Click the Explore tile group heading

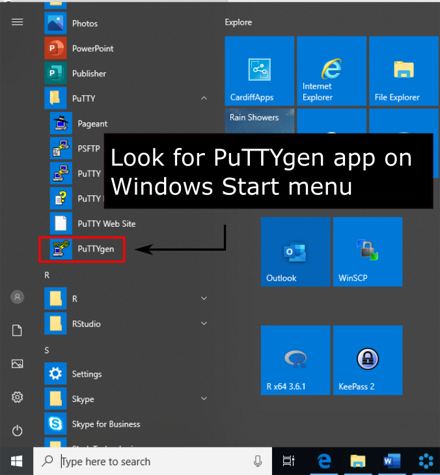point(238,22)
